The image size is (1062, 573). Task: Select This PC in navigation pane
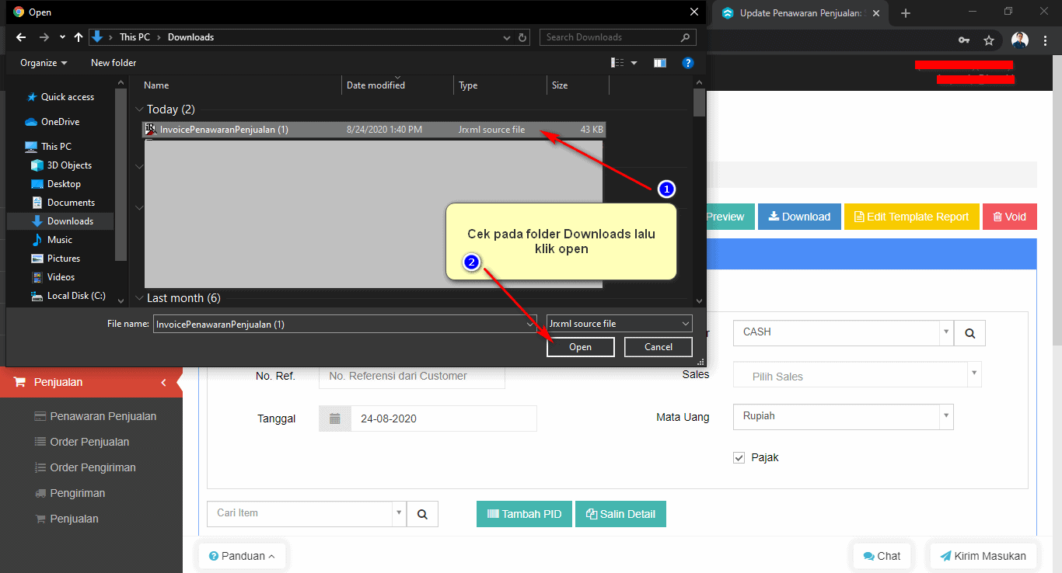click(49, 147)
